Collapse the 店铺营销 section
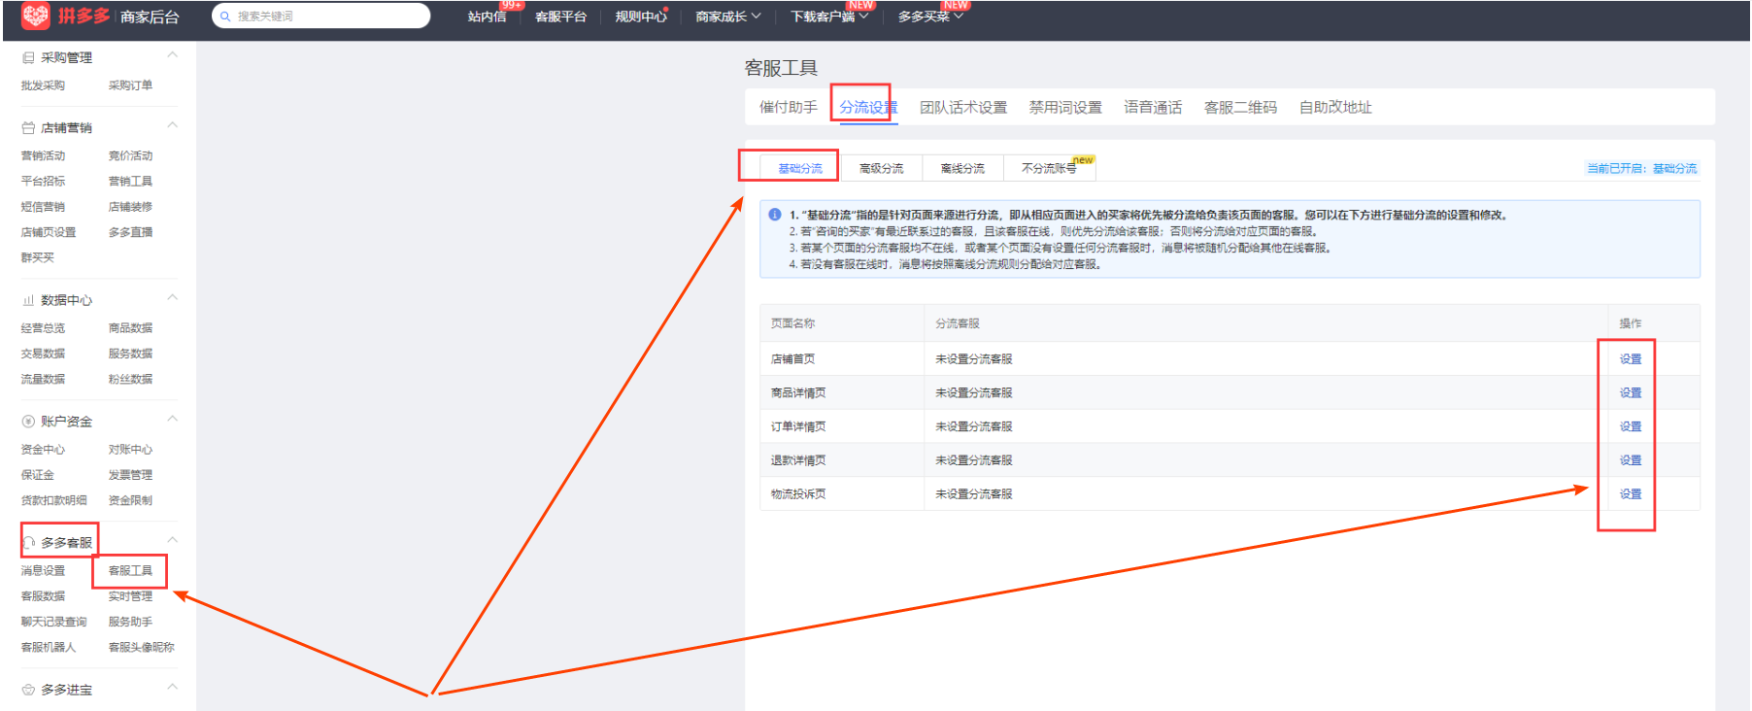The height and width of the screenshot is (711, 1752). click(172, 125)
